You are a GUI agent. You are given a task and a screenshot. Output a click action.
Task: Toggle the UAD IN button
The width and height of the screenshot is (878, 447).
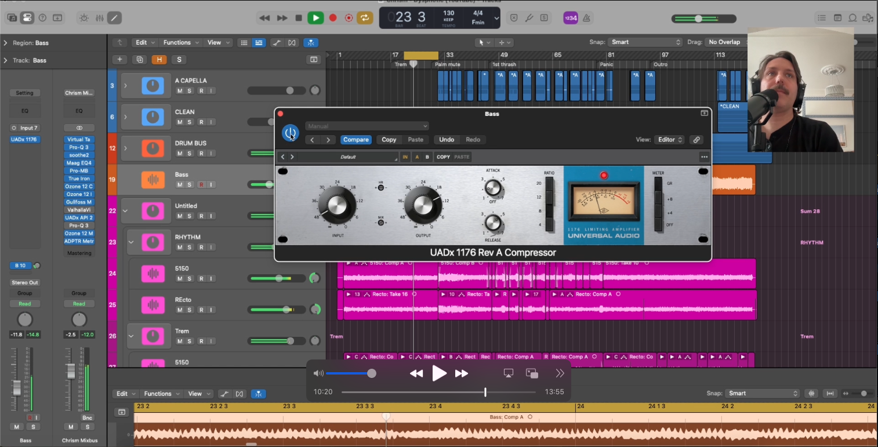click(405, 157)
